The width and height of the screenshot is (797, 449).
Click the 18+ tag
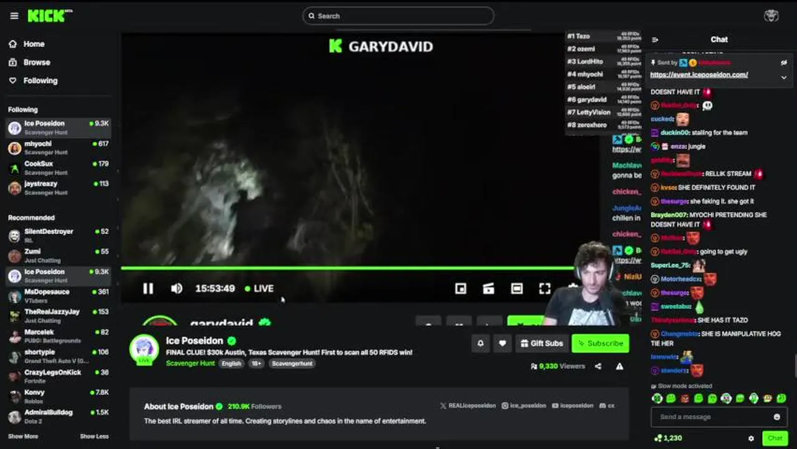point(256,363)
